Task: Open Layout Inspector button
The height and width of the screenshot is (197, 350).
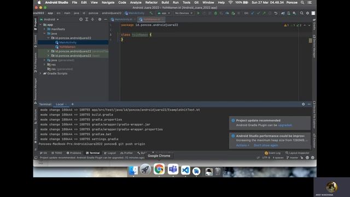Action: tap(297, 153)
